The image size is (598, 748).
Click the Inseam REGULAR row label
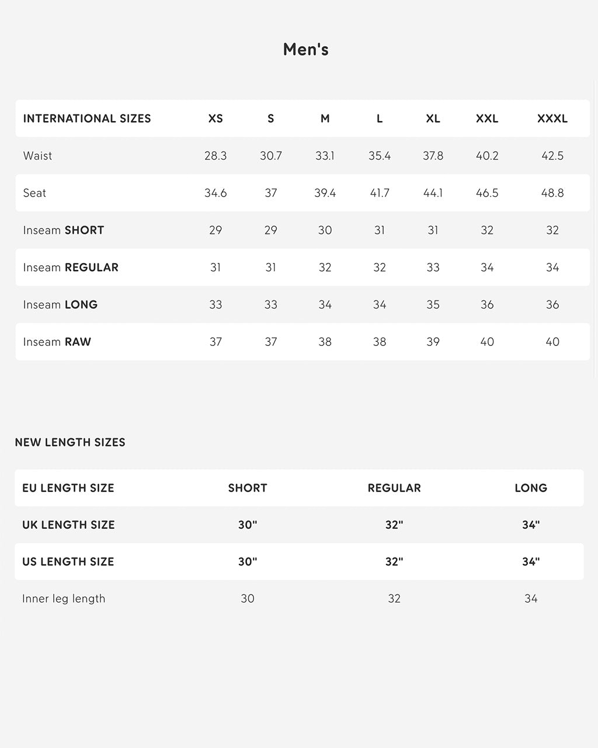tap(71, 268)
